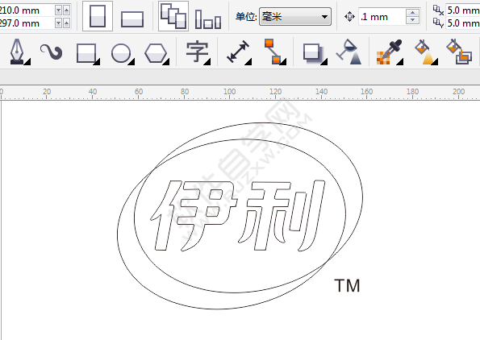Select the Ellipse tool

121,53
